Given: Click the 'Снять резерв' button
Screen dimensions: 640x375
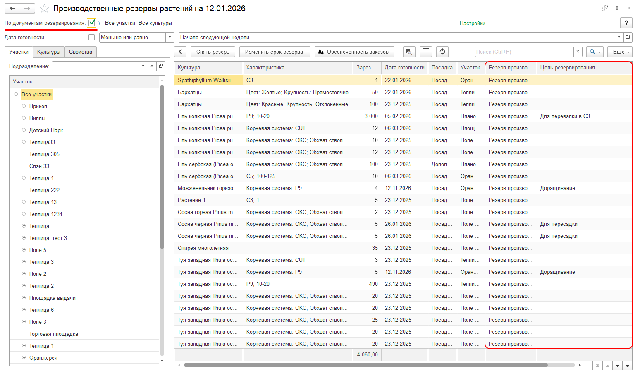Looking at the screenshot, I should (x=213, y=52).
